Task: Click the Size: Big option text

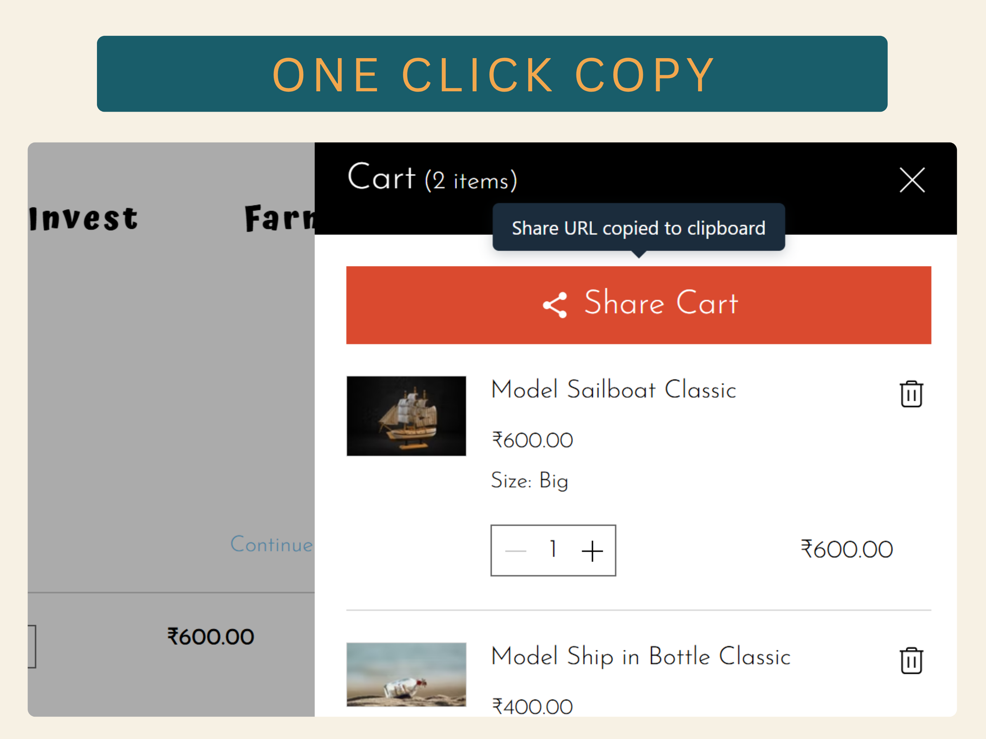Action: coord(529,481)
